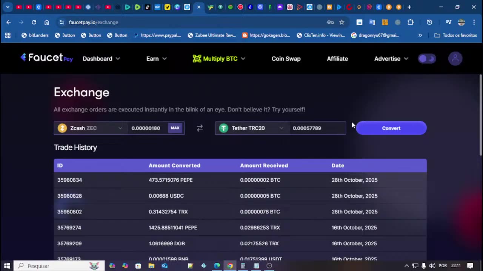The width and height of the screenshot is (483, 271).
Task: Open the Windows notification center icon
Action: pos(470,266)
